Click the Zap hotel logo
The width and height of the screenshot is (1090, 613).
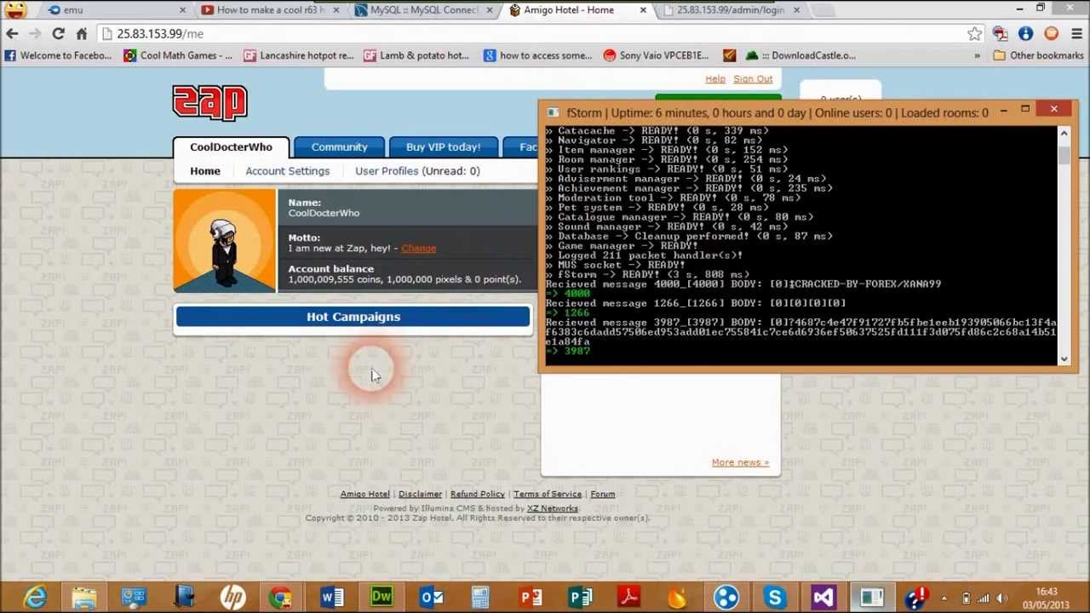tap(209, 101)
